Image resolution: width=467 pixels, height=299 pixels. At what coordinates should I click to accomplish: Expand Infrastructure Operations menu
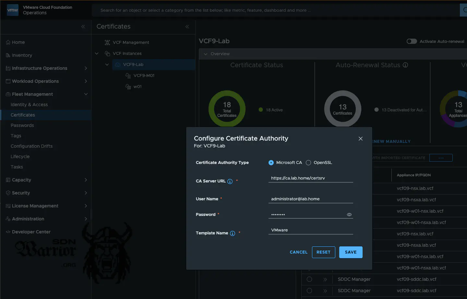[86, 68]
